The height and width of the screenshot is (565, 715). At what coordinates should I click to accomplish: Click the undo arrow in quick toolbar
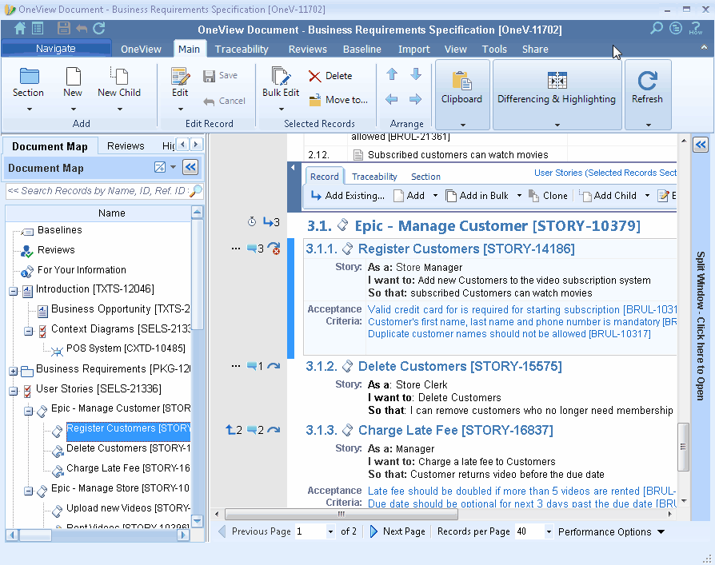pos(82,29)
